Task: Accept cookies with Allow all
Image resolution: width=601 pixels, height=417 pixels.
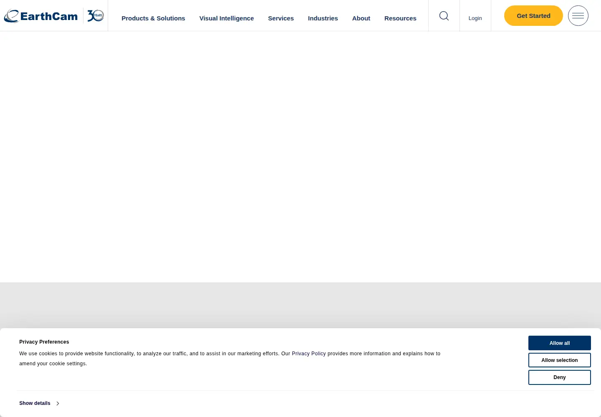Action: pyautogui.click(x=560, y=343)
